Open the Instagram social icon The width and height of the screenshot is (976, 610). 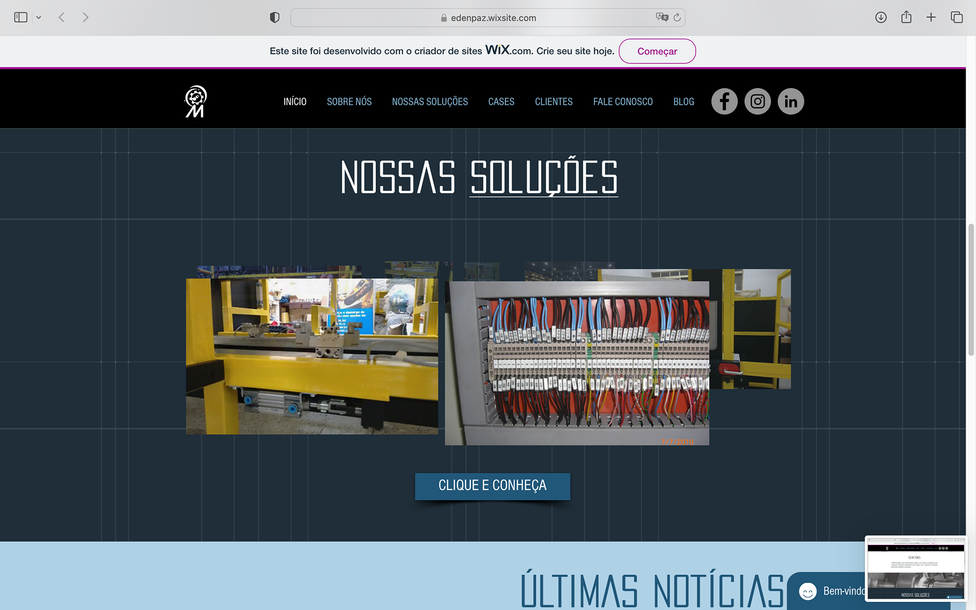(x=757, y=101)
